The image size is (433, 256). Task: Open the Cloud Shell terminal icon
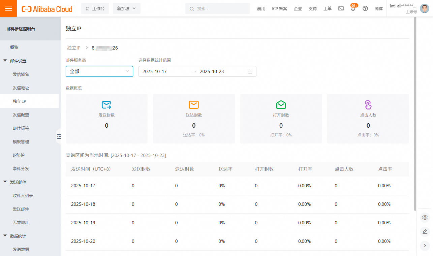point(341,9)
